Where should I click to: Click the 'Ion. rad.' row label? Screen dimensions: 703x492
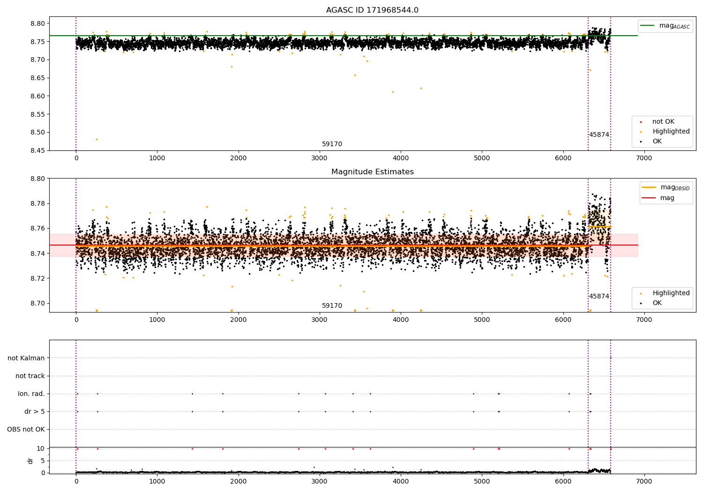31,394
